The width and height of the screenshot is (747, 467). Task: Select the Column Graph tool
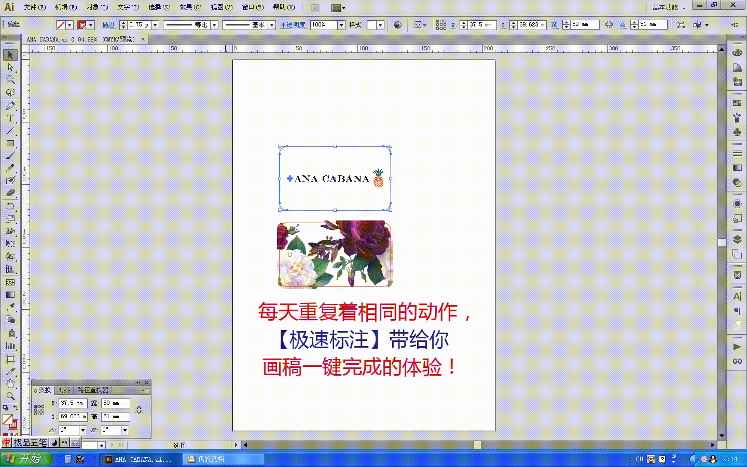click(x=10, y=346)
